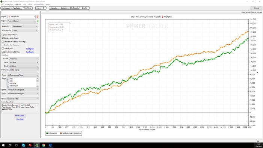The image size is (263, 148).
Task: Check the BOUNTY flag checkbox
Action: [x=8, y=83]
